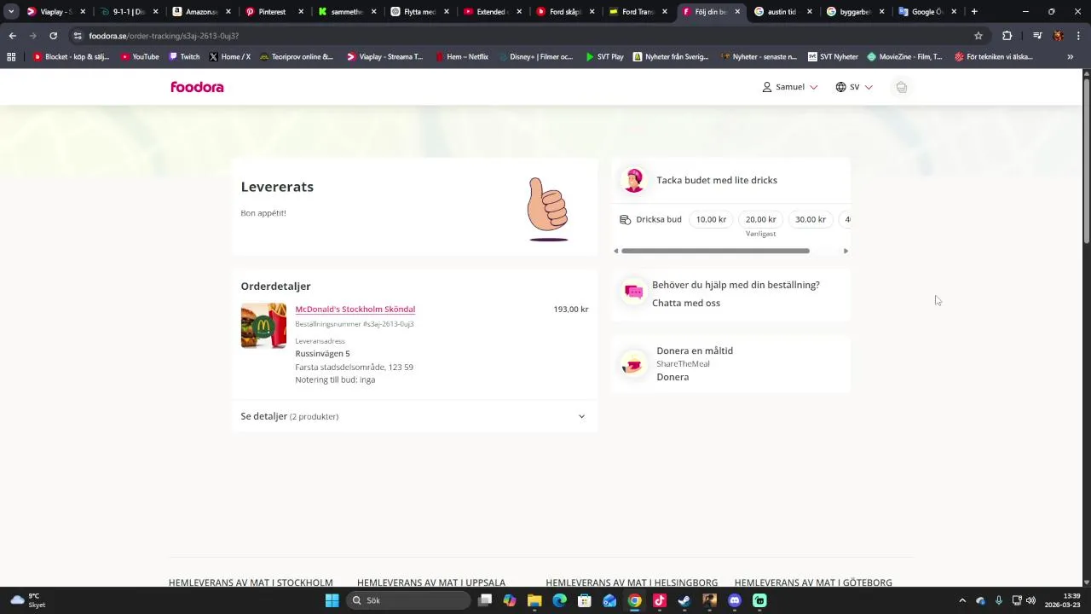Open Chrome extensions puzzle icon
1091x614 pixels.
(x=1007, y=36)
